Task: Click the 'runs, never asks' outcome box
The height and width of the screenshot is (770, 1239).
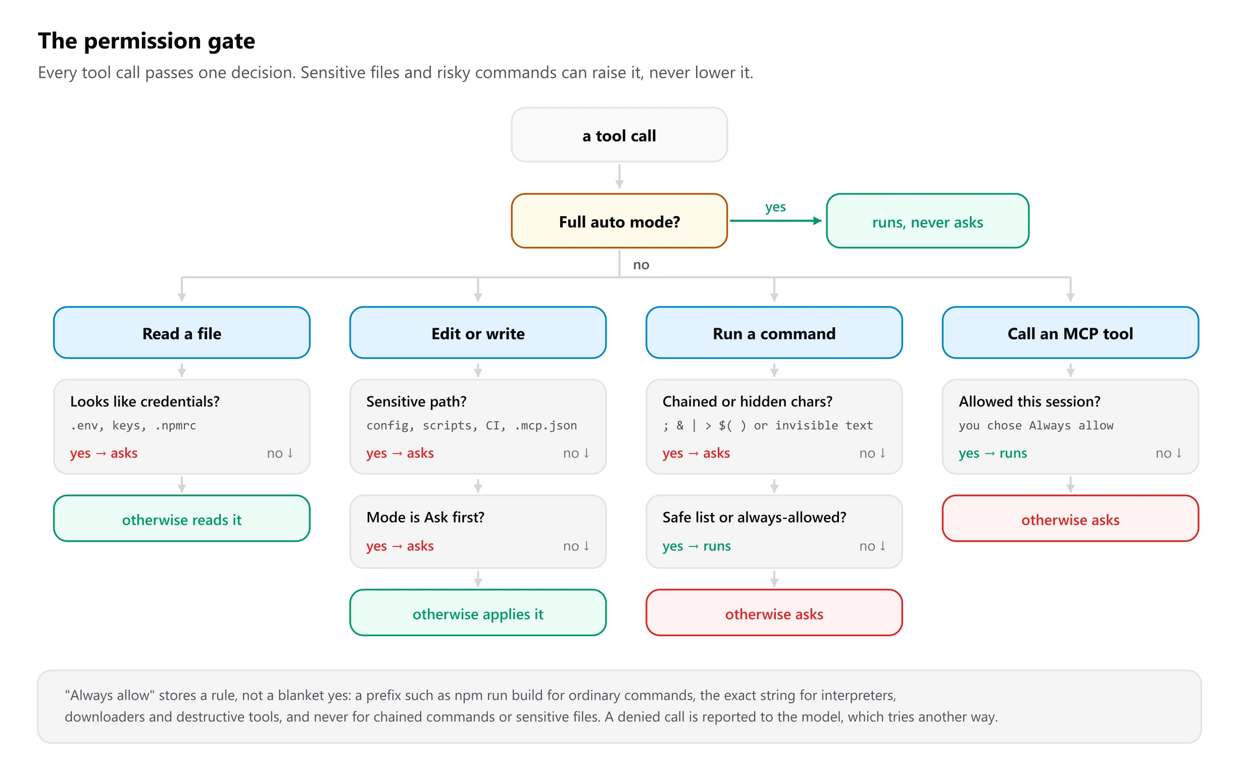Action: (x=927, y=221)
